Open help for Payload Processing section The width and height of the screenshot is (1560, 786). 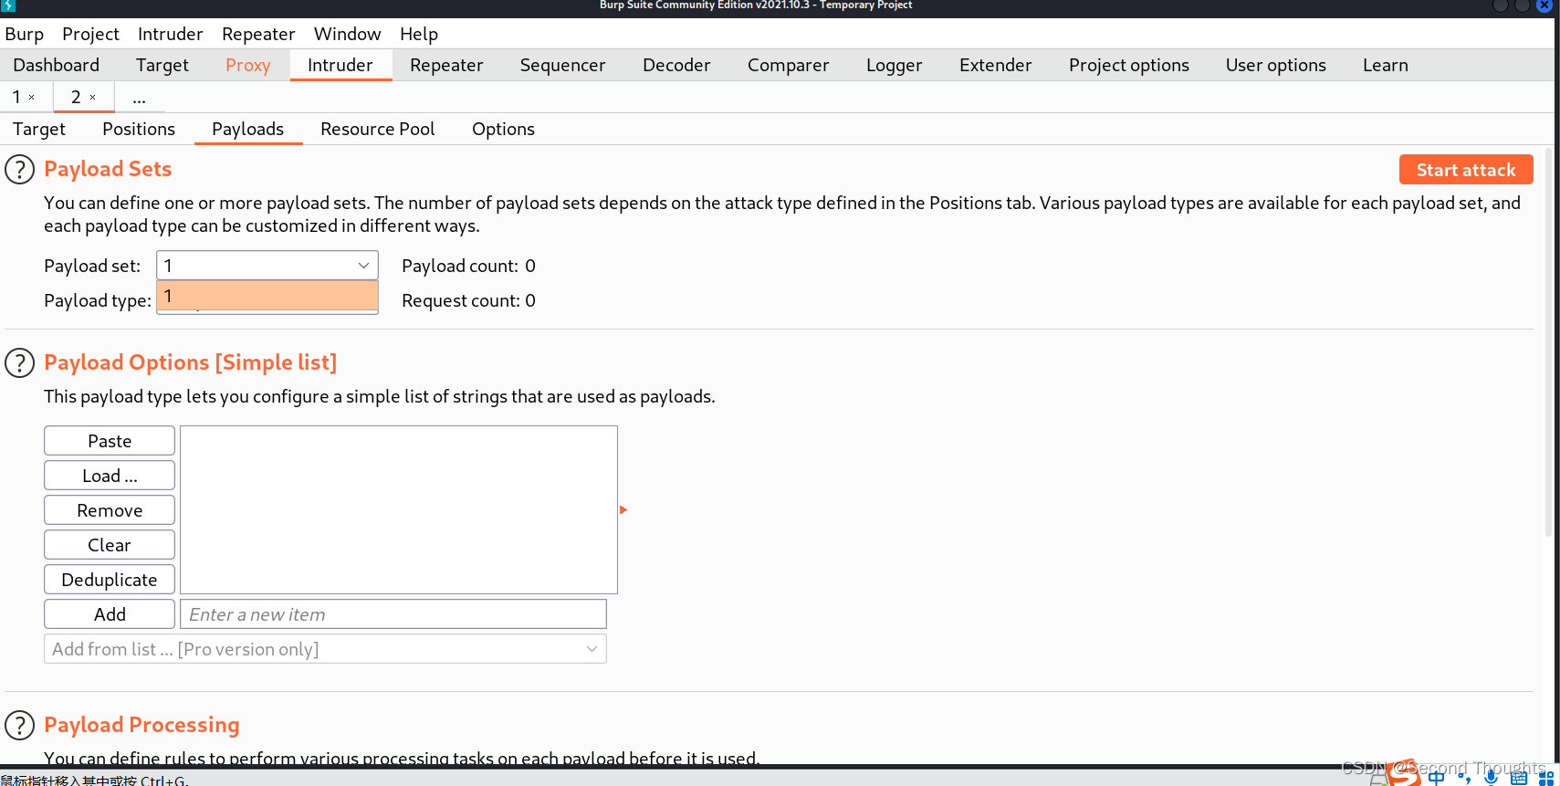[20, 726]
